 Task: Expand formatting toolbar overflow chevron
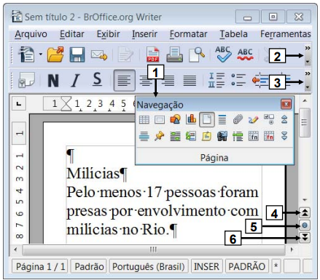pyautogui.click(x=308, y=73)
